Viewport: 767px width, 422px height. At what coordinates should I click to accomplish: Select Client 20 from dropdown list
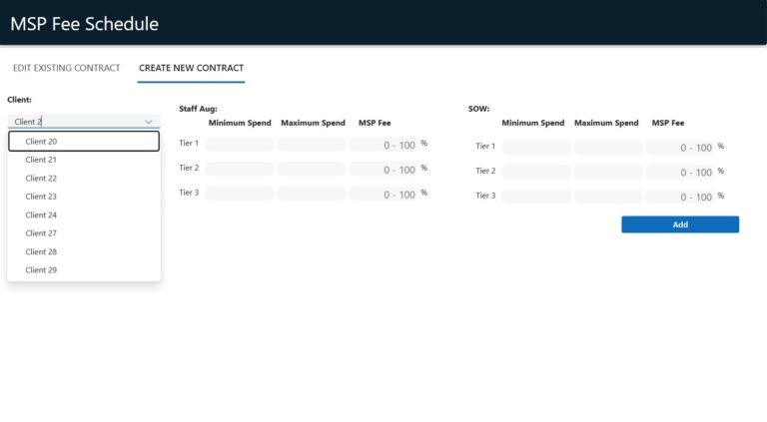pyautogui.click(x=84, y=142)
